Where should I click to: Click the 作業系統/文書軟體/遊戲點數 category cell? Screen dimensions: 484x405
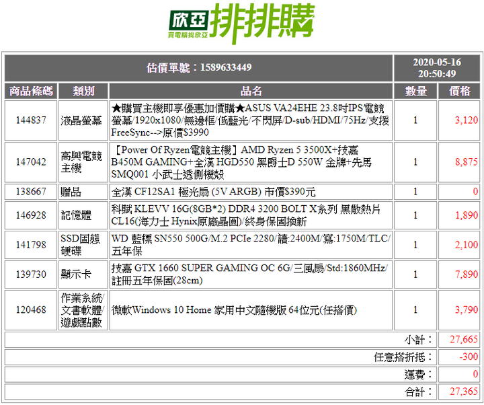83,310
